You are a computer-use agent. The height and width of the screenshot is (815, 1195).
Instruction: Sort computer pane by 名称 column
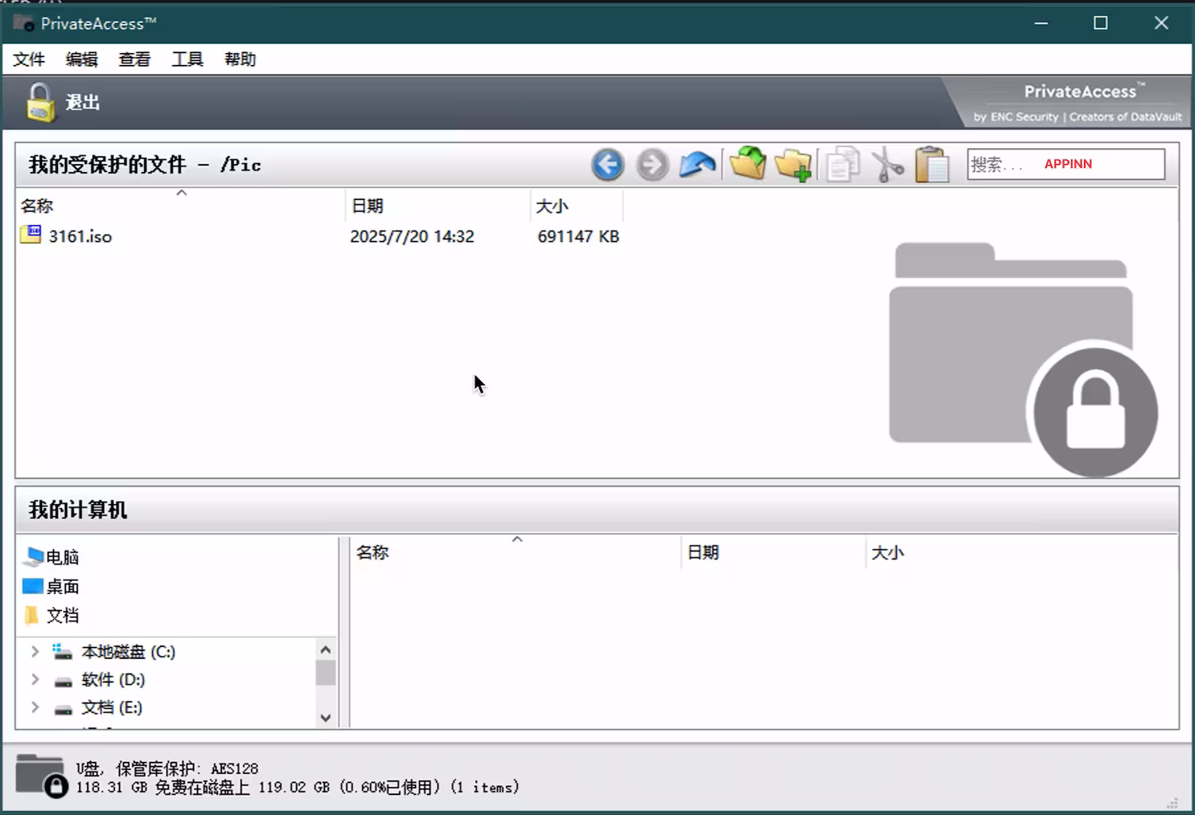pyautogui.click(x=515, y=553)
